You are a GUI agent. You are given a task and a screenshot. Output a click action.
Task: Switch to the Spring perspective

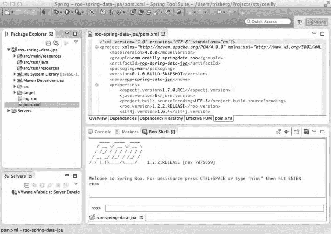(x=317, y=22)
